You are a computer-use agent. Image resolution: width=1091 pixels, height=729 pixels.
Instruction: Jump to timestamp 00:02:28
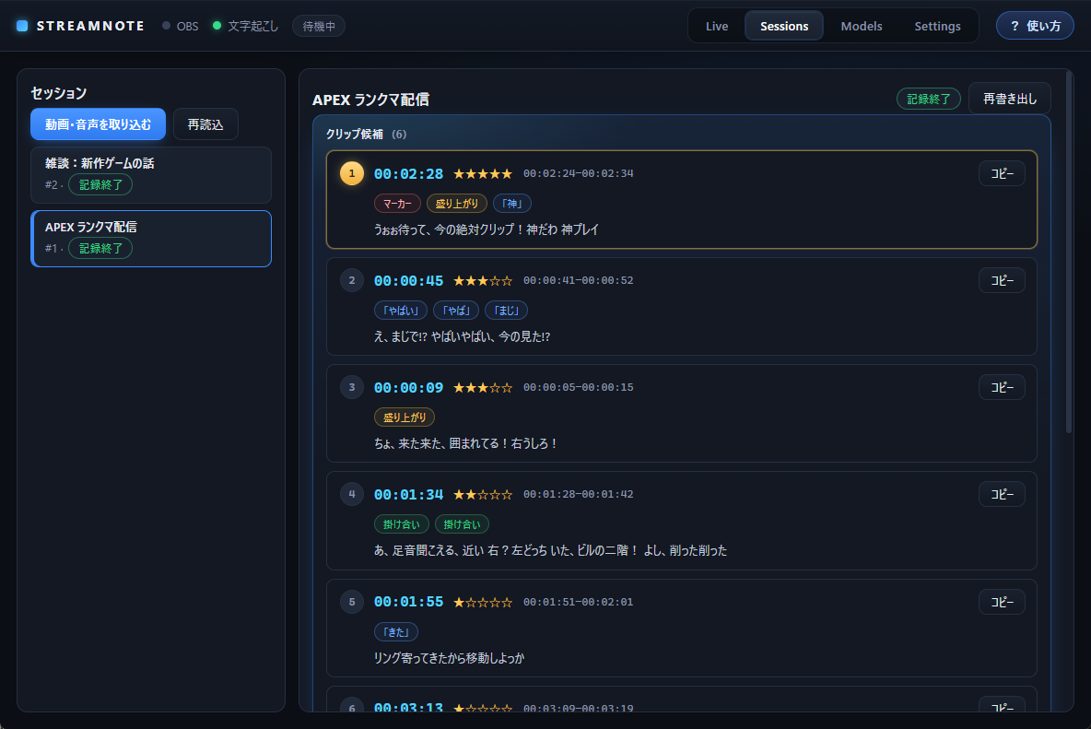coord(408,174)
